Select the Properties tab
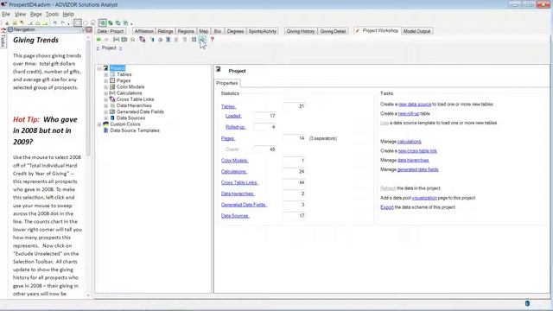Screen dimensions: 553x311 pyautogui.click(x=227, y=83)
